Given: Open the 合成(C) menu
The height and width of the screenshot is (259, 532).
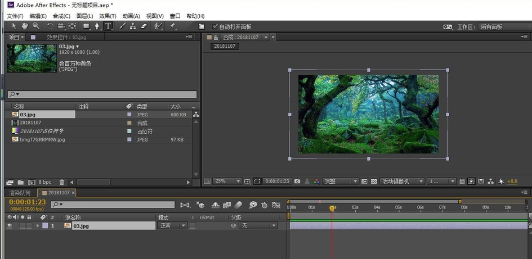Looking at the screenshot, I should pos(61,16).
